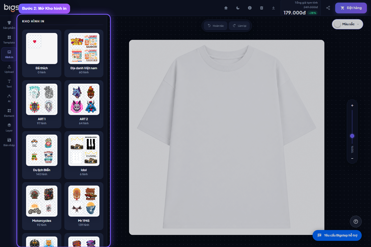Click the share icon near price

tap(328, 8)
